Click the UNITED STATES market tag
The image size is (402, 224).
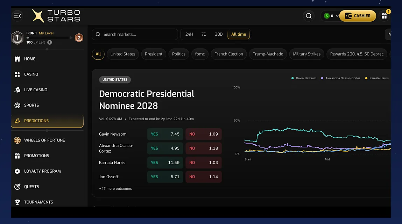click(115, 80)
